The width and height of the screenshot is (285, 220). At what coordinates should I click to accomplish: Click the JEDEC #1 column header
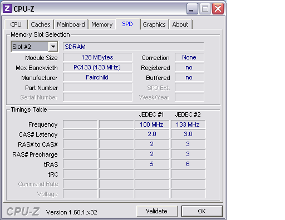(151, 114)
